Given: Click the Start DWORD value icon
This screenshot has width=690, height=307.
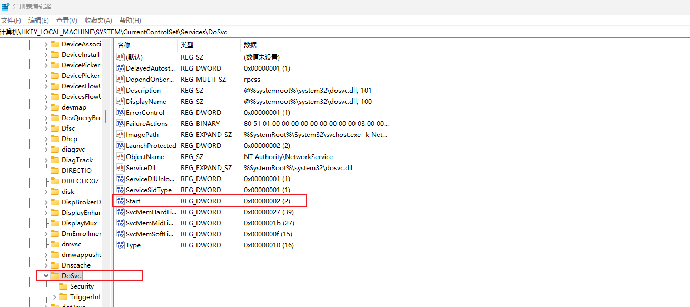Looking at the screenshot, I should pyautogui.click(x=121, y=201).
